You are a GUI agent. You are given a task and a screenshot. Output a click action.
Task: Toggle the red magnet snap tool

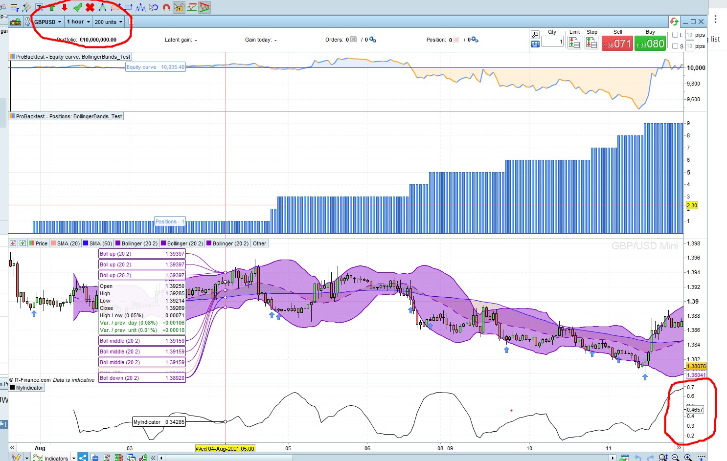pos(166,7)
